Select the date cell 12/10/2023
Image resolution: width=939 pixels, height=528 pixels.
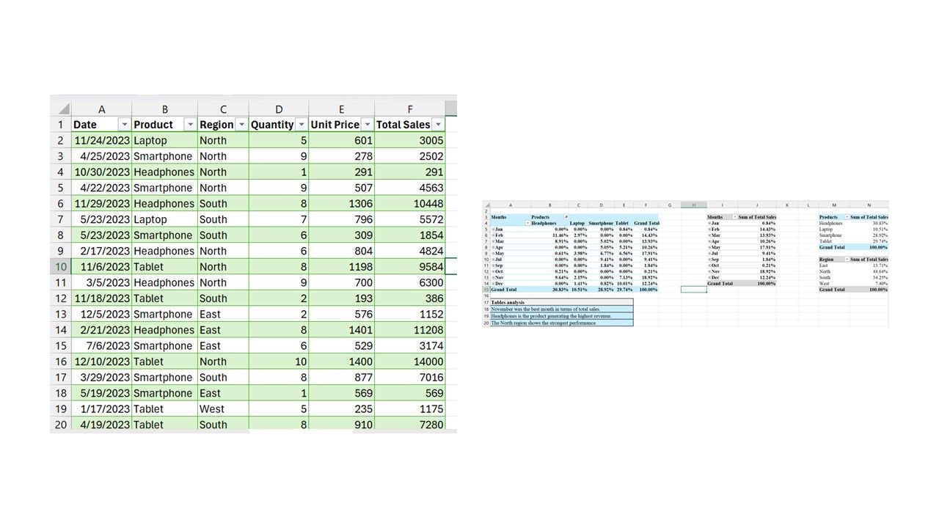pos(102,362)
